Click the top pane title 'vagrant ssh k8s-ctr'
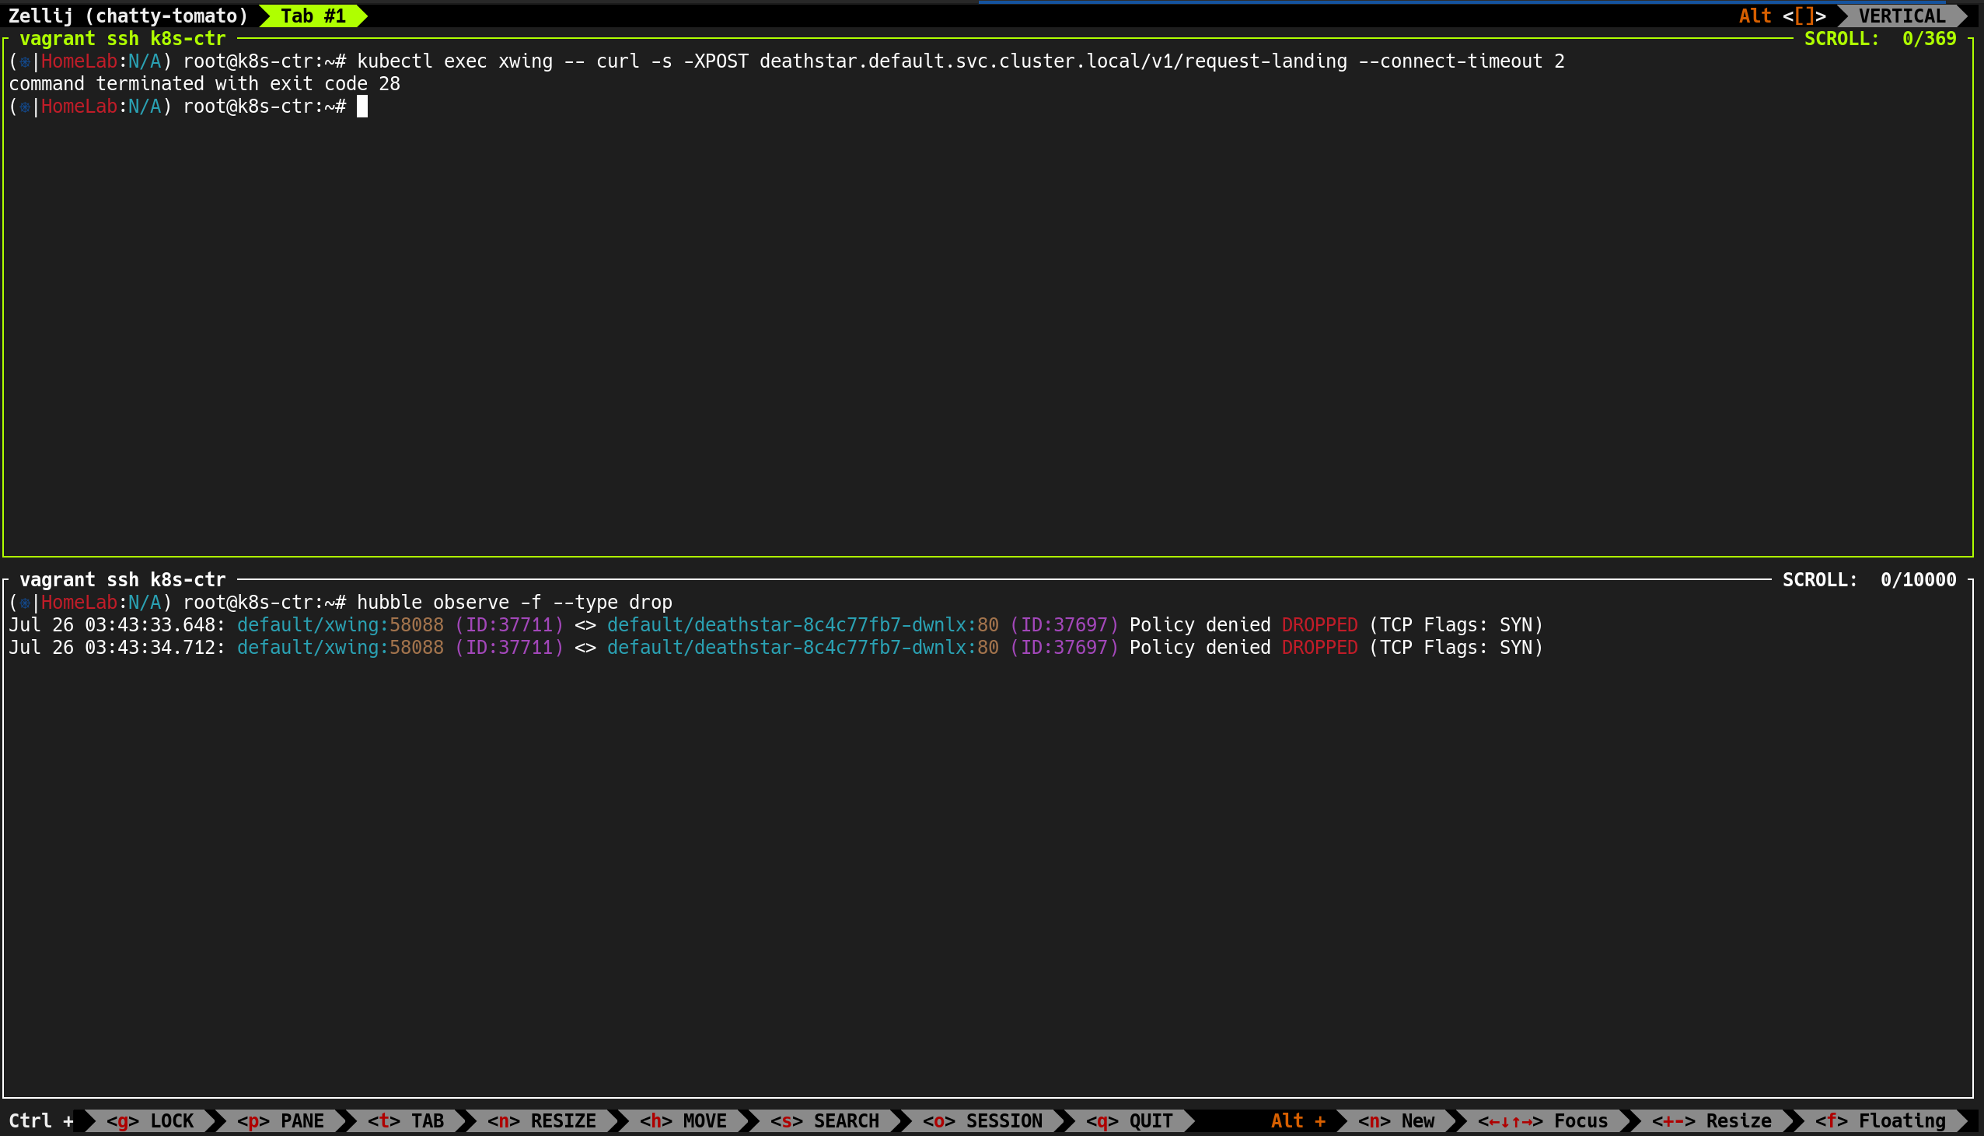Screen dimensions: 1984x1136 click(x=122, y=38)
